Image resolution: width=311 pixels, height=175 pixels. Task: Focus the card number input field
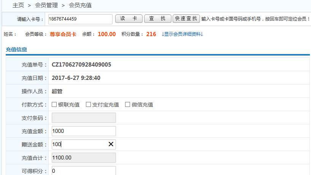[x=80, y=19]
